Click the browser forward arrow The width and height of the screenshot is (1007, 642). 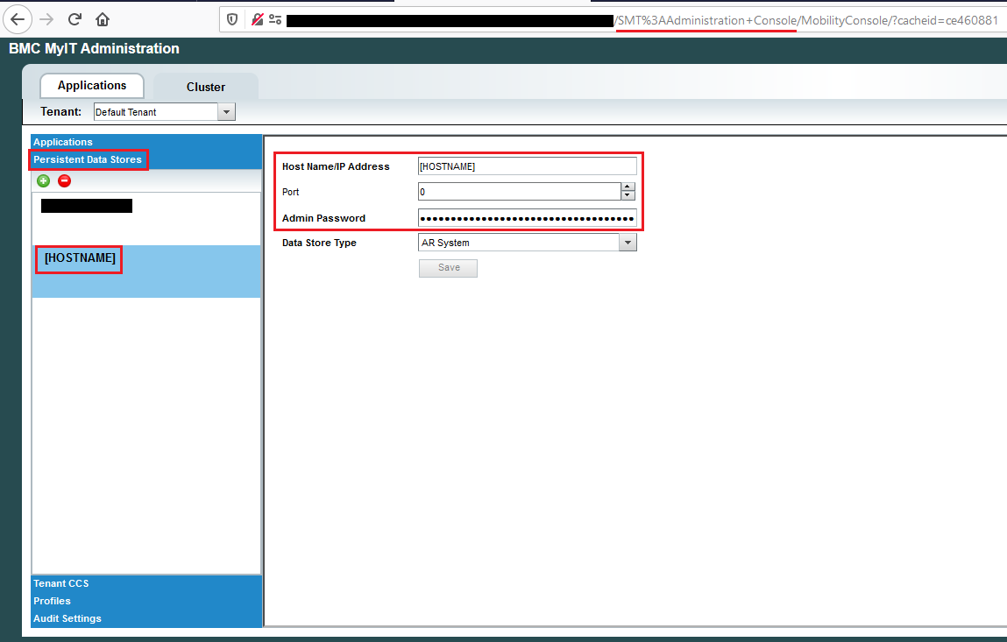[x=46, y=19]
